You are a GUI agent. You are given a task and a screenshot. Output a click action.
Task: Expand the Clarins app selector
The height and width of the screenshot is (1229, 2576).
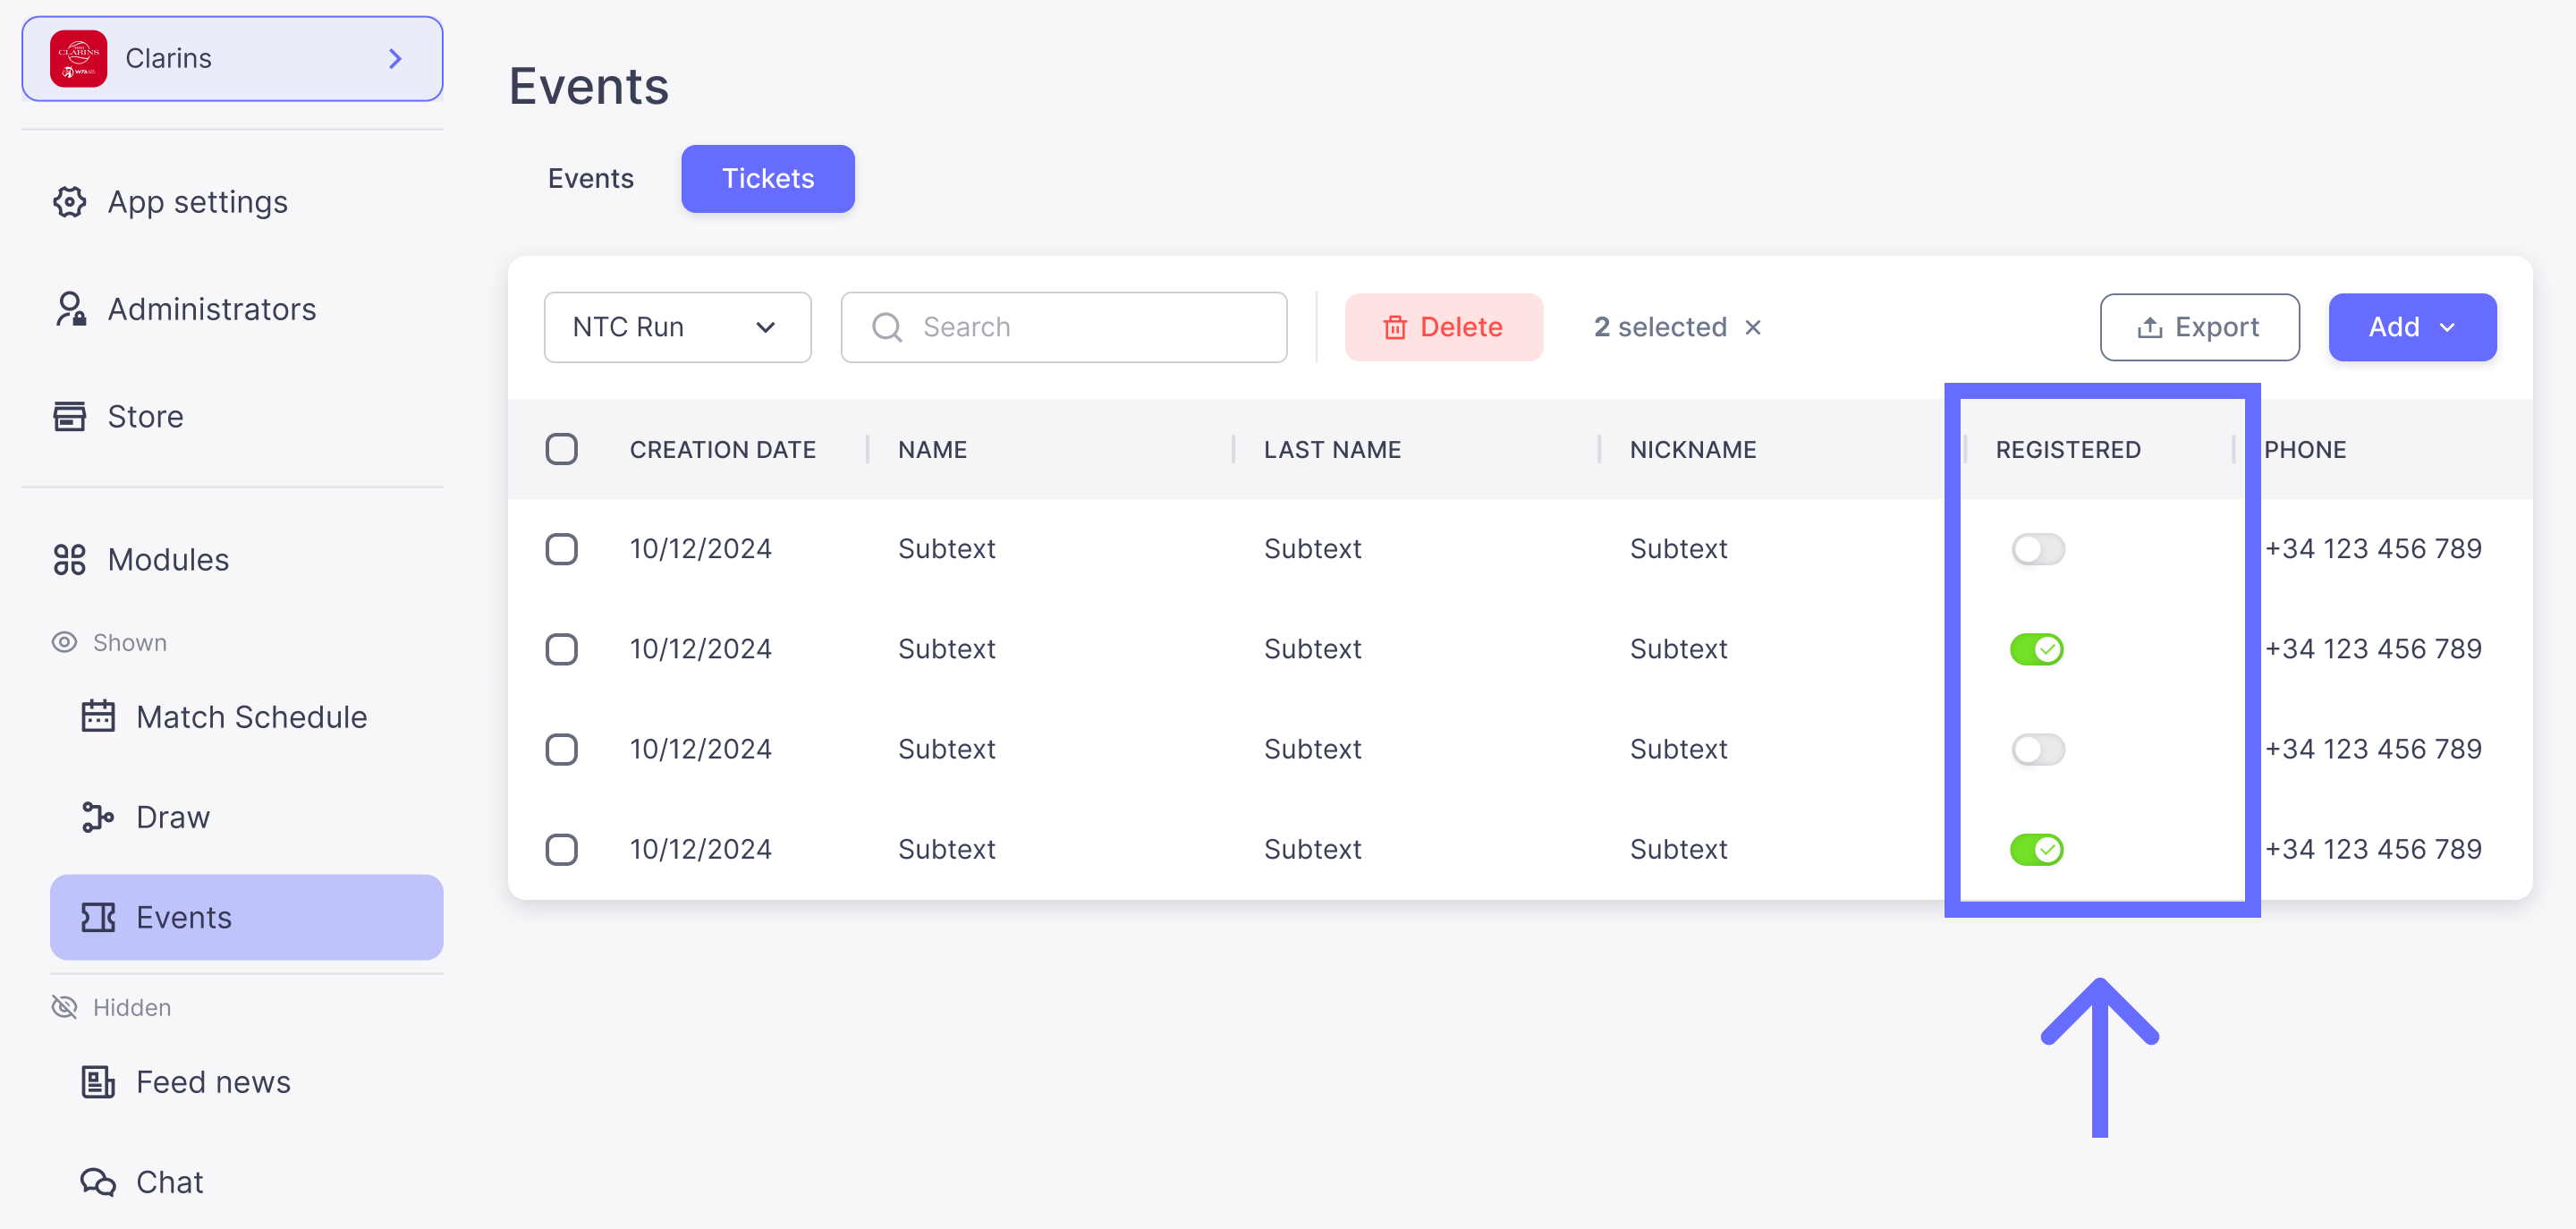(x=232, y=58)
